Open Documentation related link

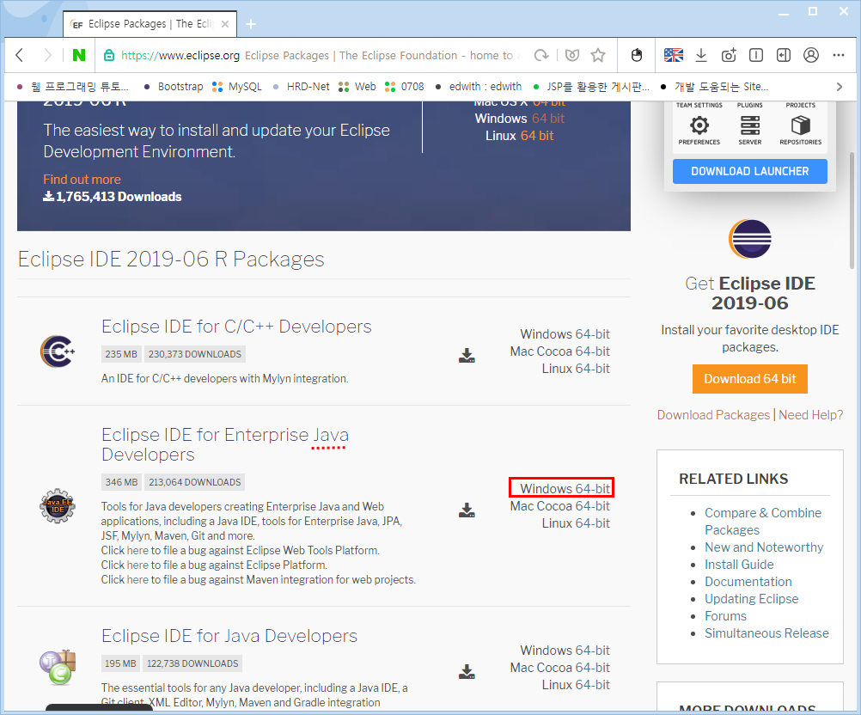tap(748, 582)
